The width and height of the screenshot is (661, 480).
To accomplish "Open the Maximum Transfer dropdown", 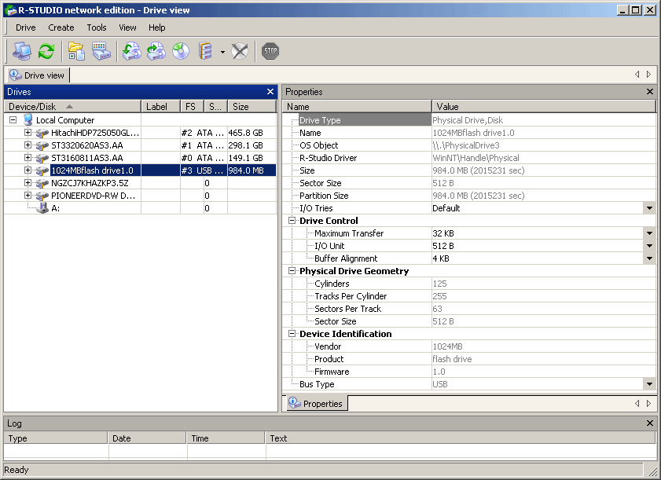I will coord(649,233).
